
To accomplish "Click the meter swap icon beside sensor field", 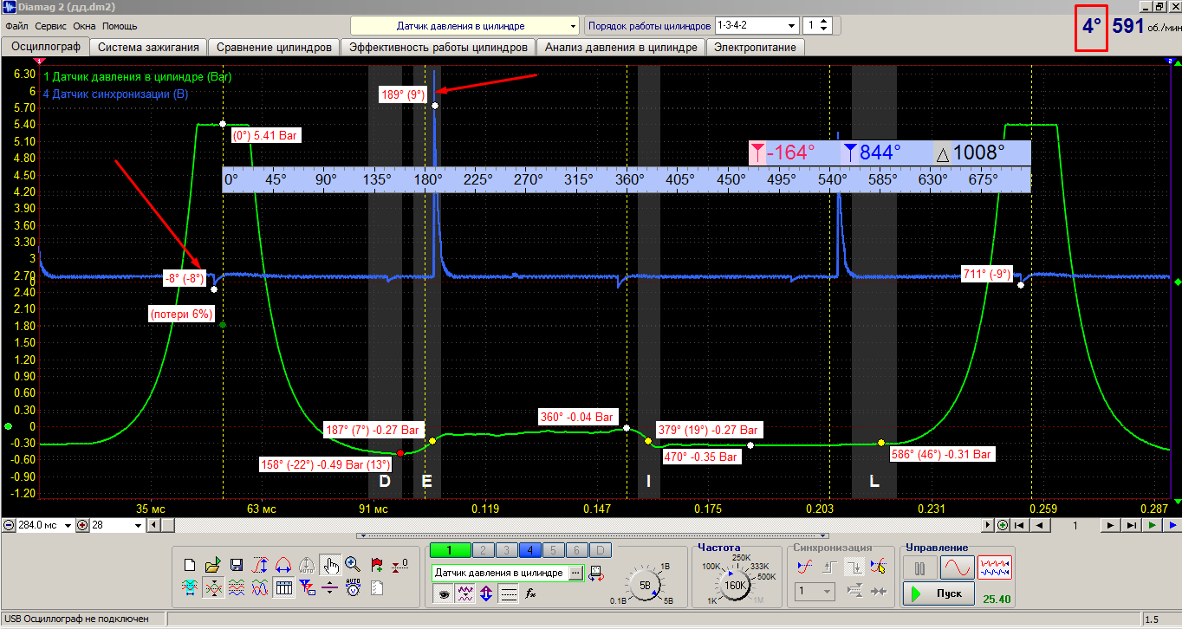I will [595, 573].
